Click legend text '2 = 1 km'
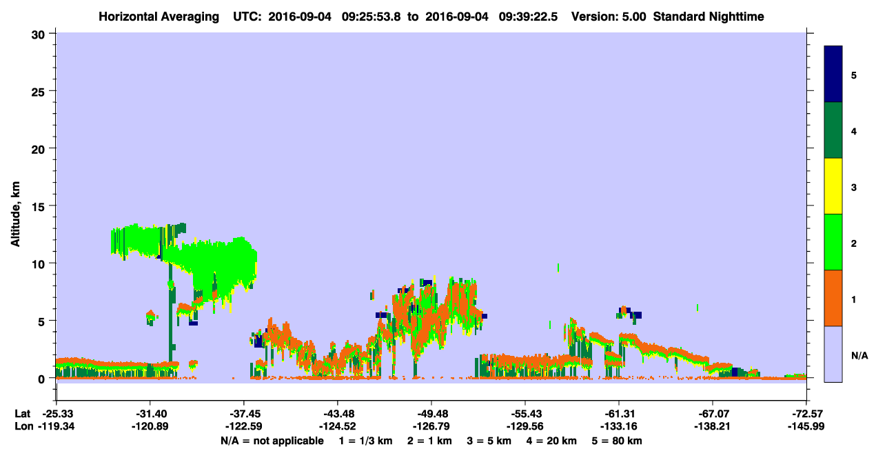Viewport: 896px width, 460px height. point(429,441)
